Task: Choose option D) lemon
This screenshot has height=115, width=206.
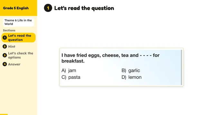Action: (132, 77)
